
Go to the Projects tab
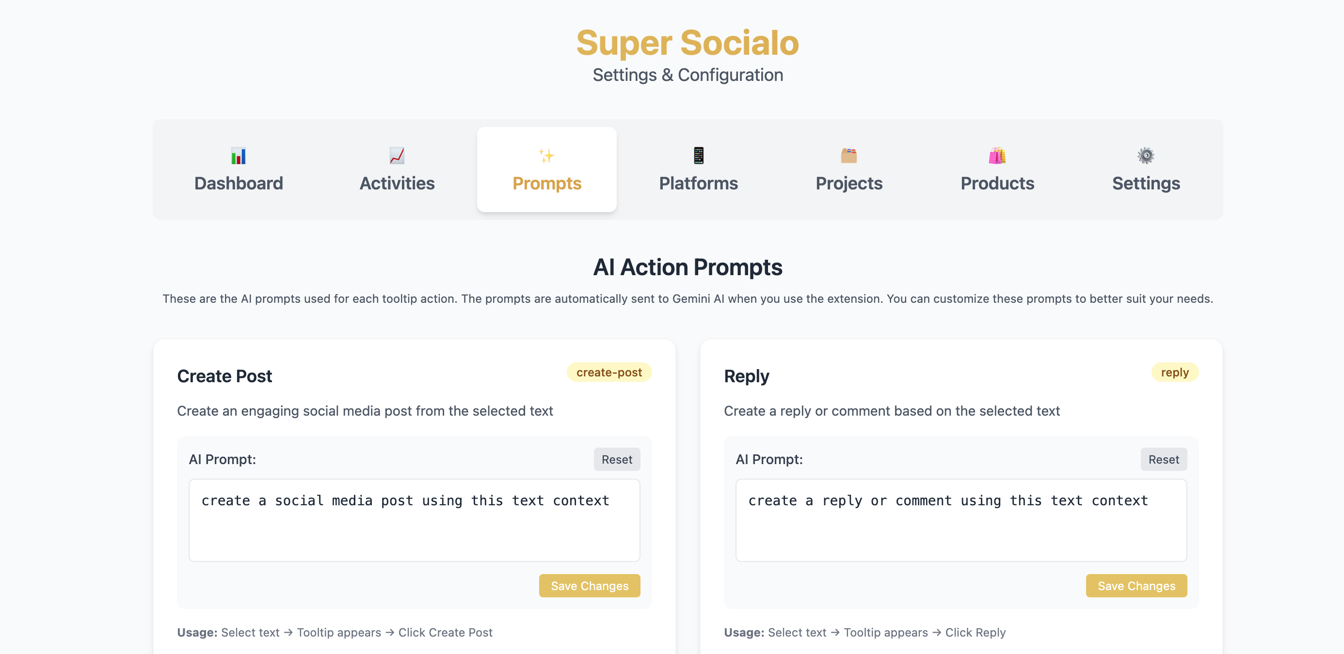[x=849, y=169]
